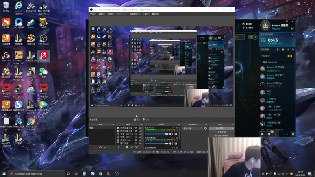
Task: Open Scene Collection menu in OBS
Action: [x=135, y=14]
